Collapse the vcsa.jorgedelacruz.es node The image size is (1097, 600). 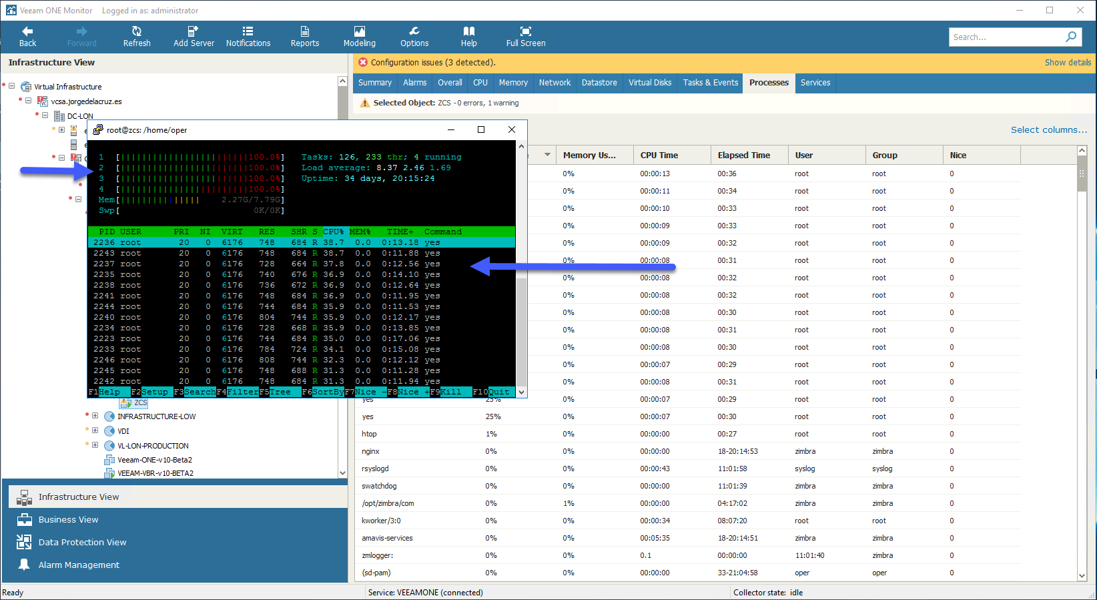coord(28,101)
